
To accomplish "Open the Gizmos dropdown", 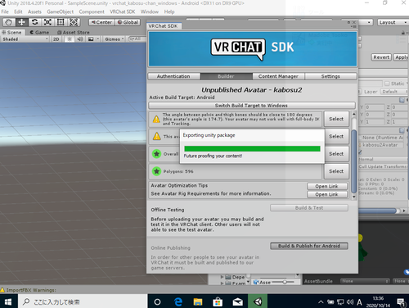I will (x=114, y=39).
